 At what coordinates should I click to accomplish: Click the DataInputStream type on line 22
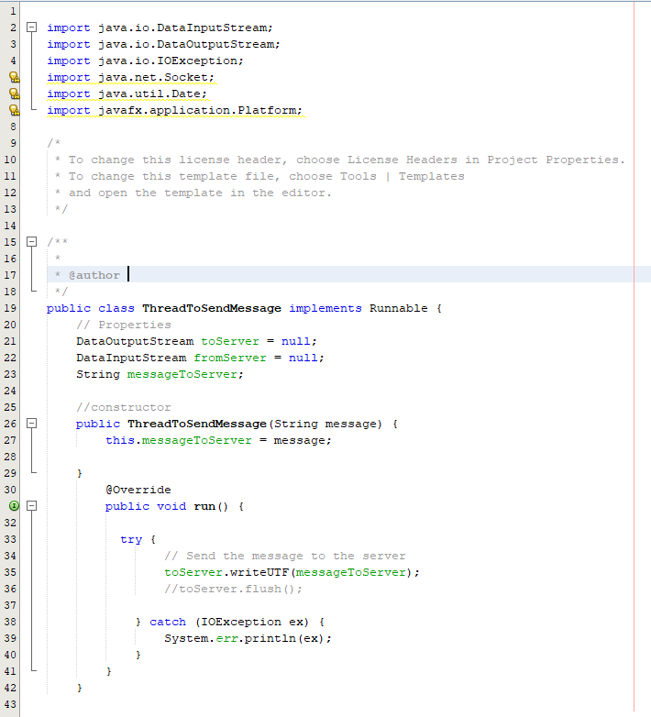point(131,358)
